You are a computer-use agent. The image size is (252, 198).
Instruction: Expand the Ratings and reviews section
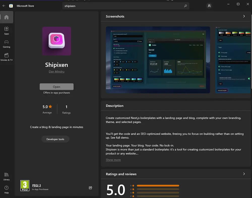pyautogui.click(x=244, y=174)
